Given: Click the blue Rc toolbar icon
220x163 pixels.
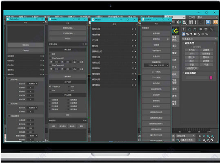Looking at the screenshot, I should pyautogui.click(x=208, y=22).
